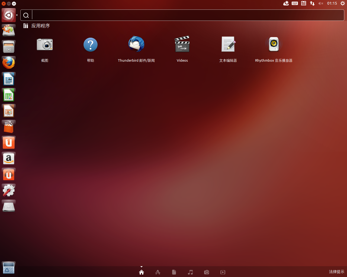
Task: Open the disk drive icon in launcher
Action: pos(9,207)
